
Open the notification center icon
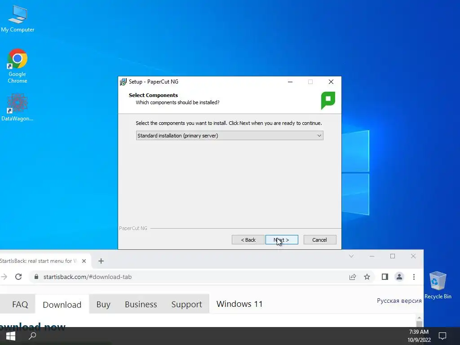click(x=442, y=336)
